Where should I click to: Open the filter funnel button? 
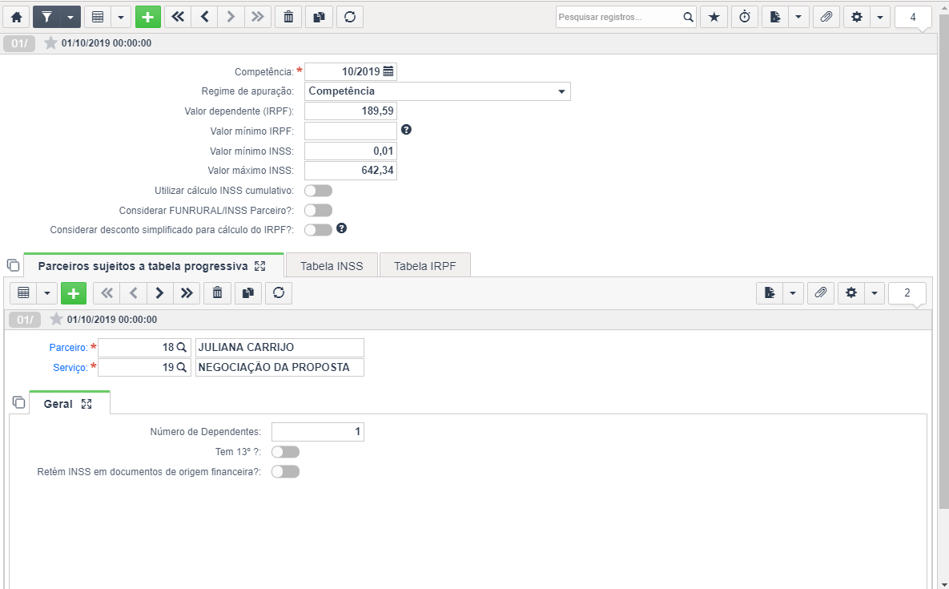[46, 17]
